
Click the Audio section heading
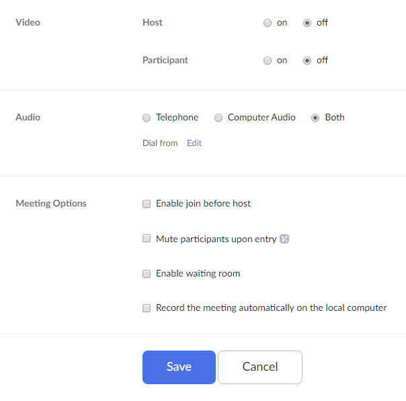coord(28,117)
